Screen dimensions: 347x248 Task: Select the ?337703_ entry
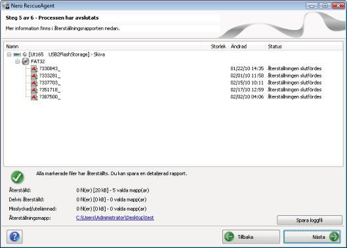tap(50, 83)
